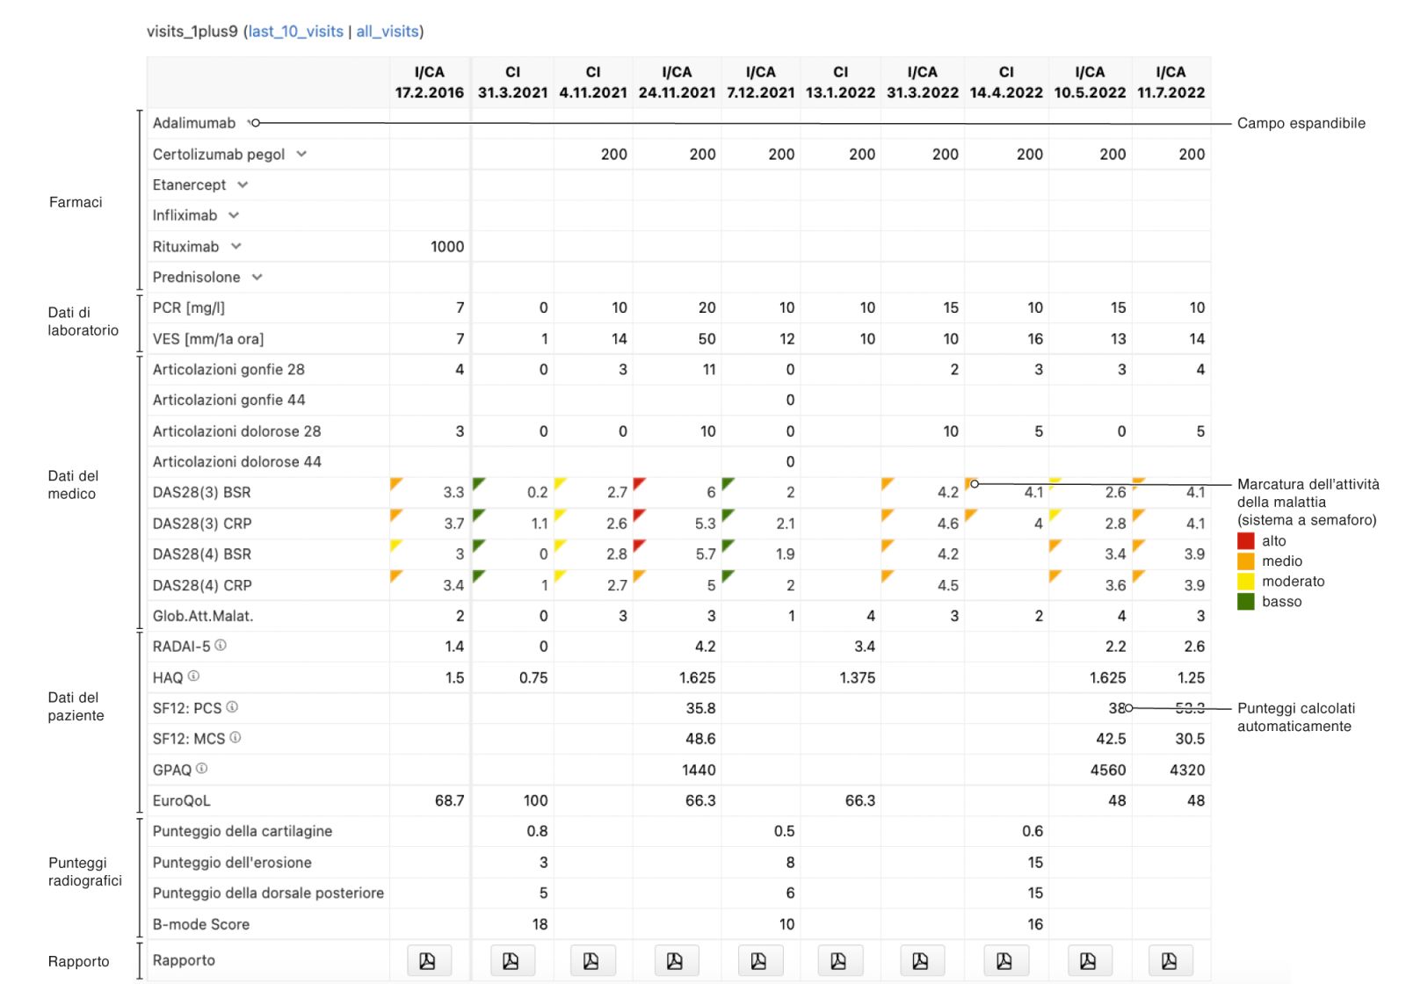Click B-mode Score value 18
The height and width of the screenshot is (984, 1406).
click(540, 924)
